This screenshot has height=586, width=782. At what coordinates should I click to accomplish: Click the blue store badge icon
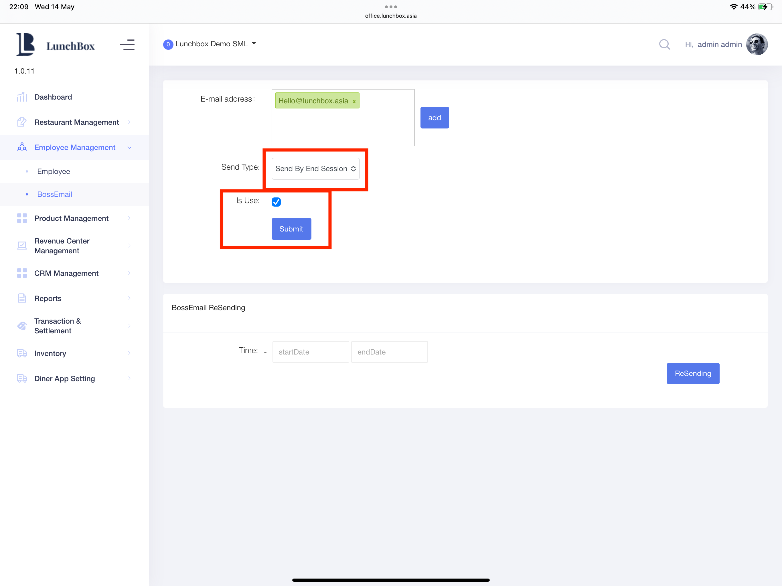pos(168,45)
